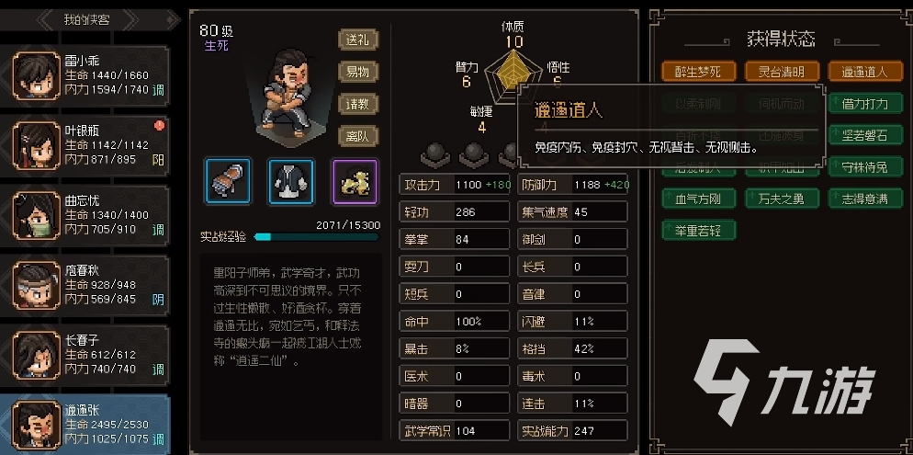Click the 血气方刚 status buff
913x455 pixels.
click(x=699, y=198)
